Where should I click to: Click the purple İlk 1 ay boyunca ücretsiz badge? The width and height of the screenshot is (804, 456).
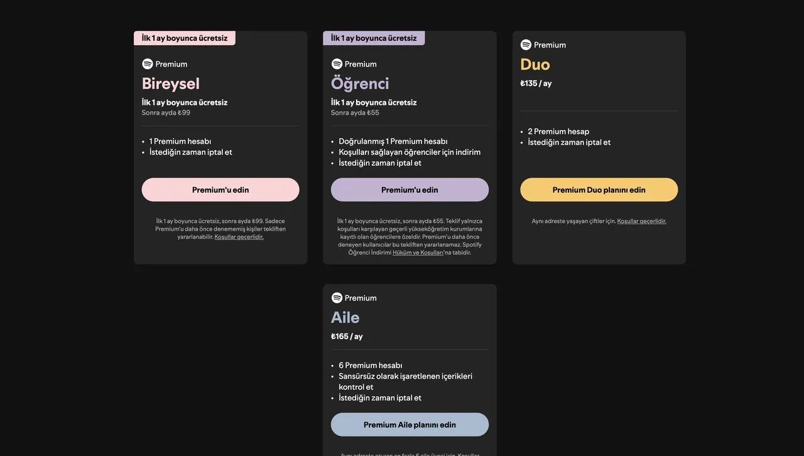pyautogui.click(x=374, y=36)
